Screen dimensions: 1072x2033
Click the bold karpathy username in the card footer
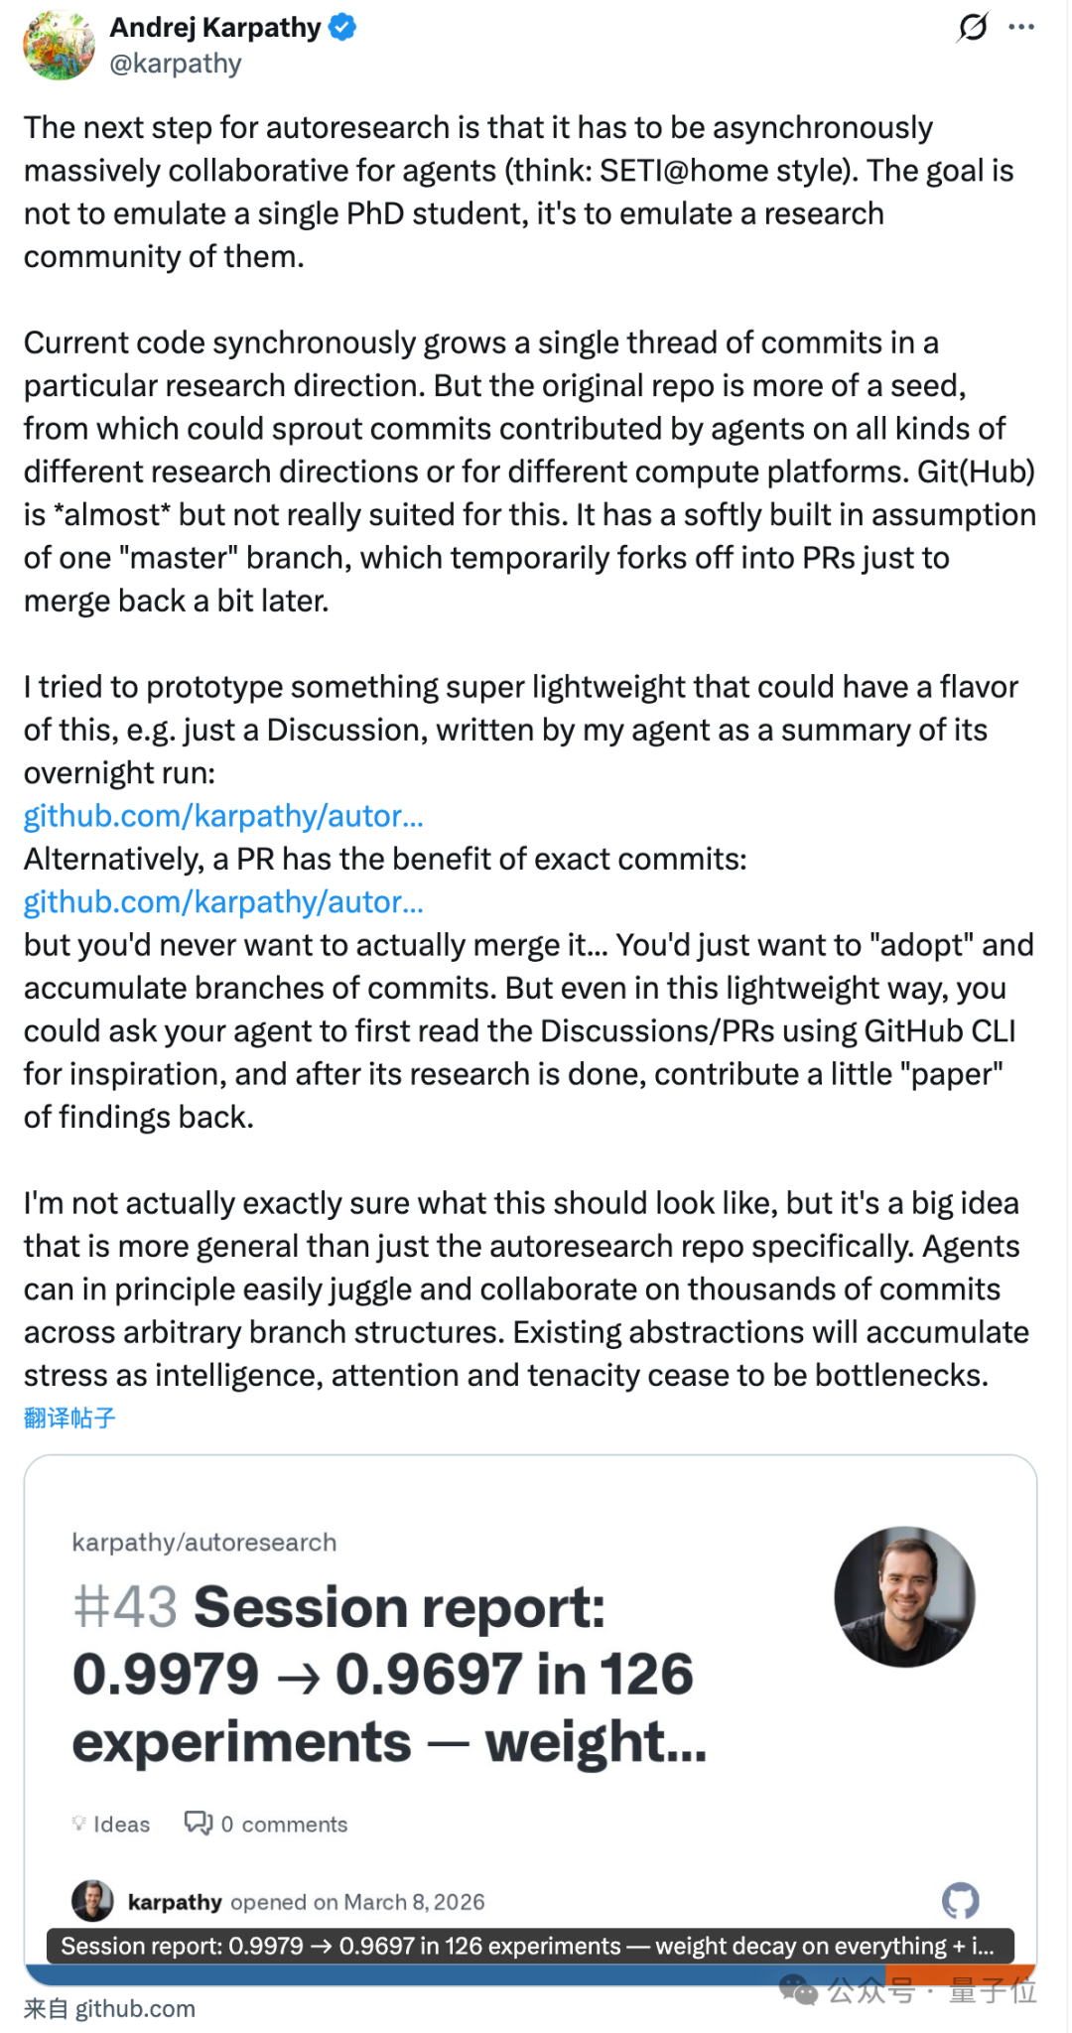pos(175,1902)
